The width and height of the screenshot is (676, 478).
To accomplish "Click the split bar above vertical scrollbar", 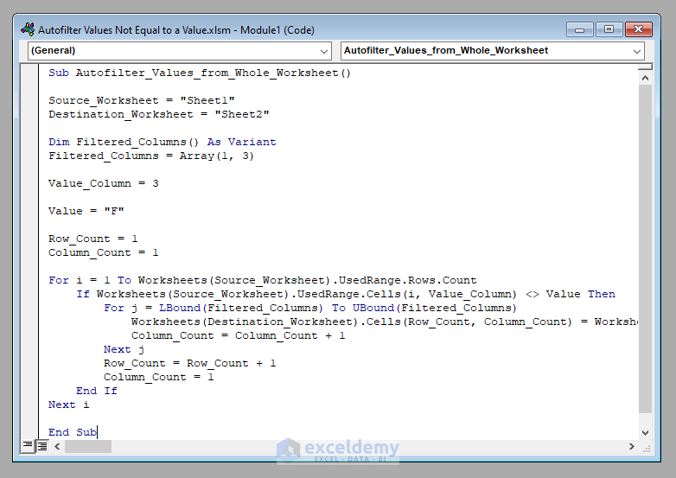I will 646,67.
